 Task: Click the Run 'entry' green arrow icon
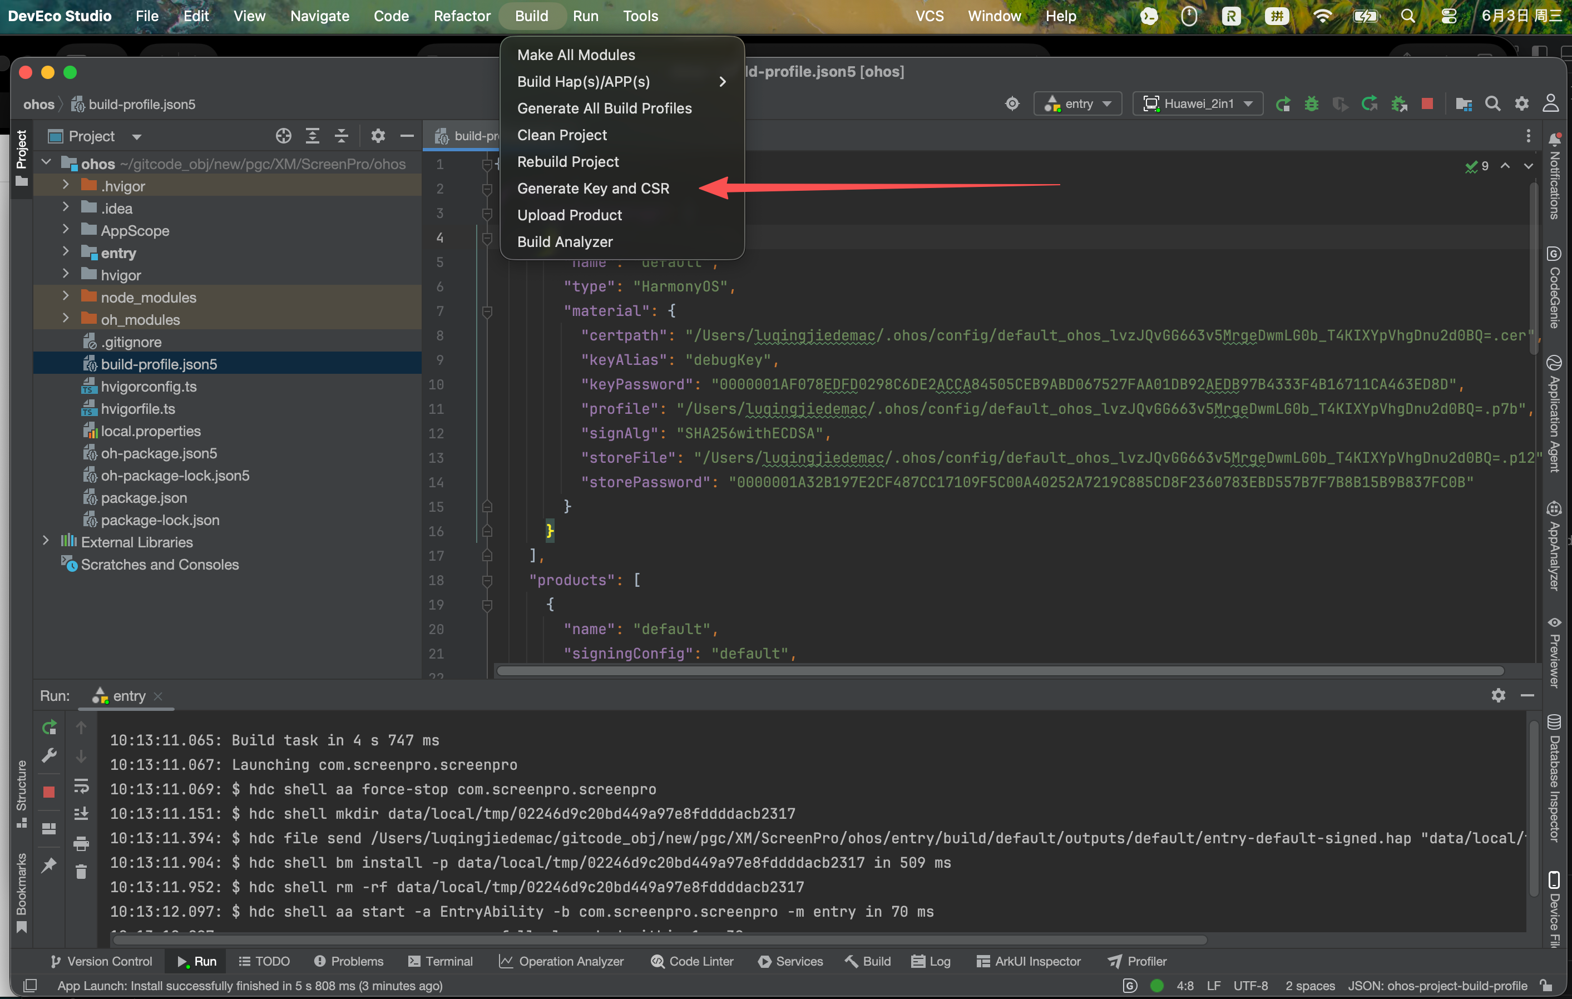(1283, 104)
